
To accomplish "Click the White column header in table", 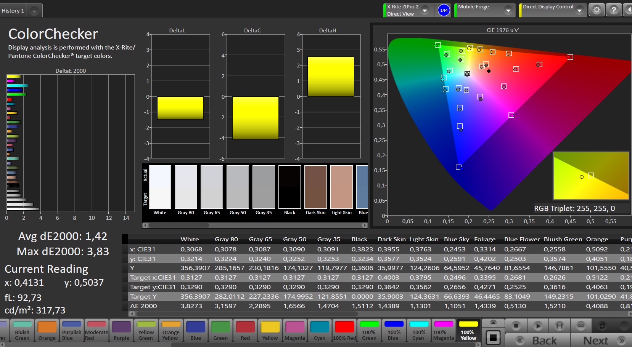I will (x=190, y=239).
